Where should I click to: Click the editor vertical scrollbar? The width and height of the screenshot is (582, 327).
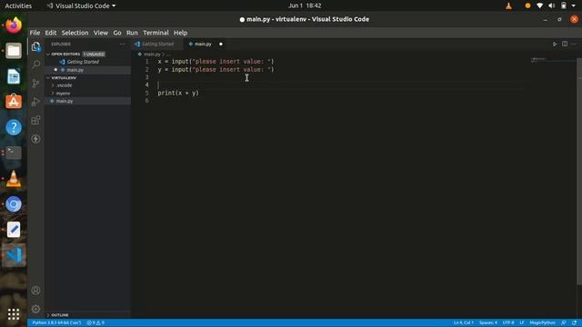pyautogui.click(x=579, y=171)
